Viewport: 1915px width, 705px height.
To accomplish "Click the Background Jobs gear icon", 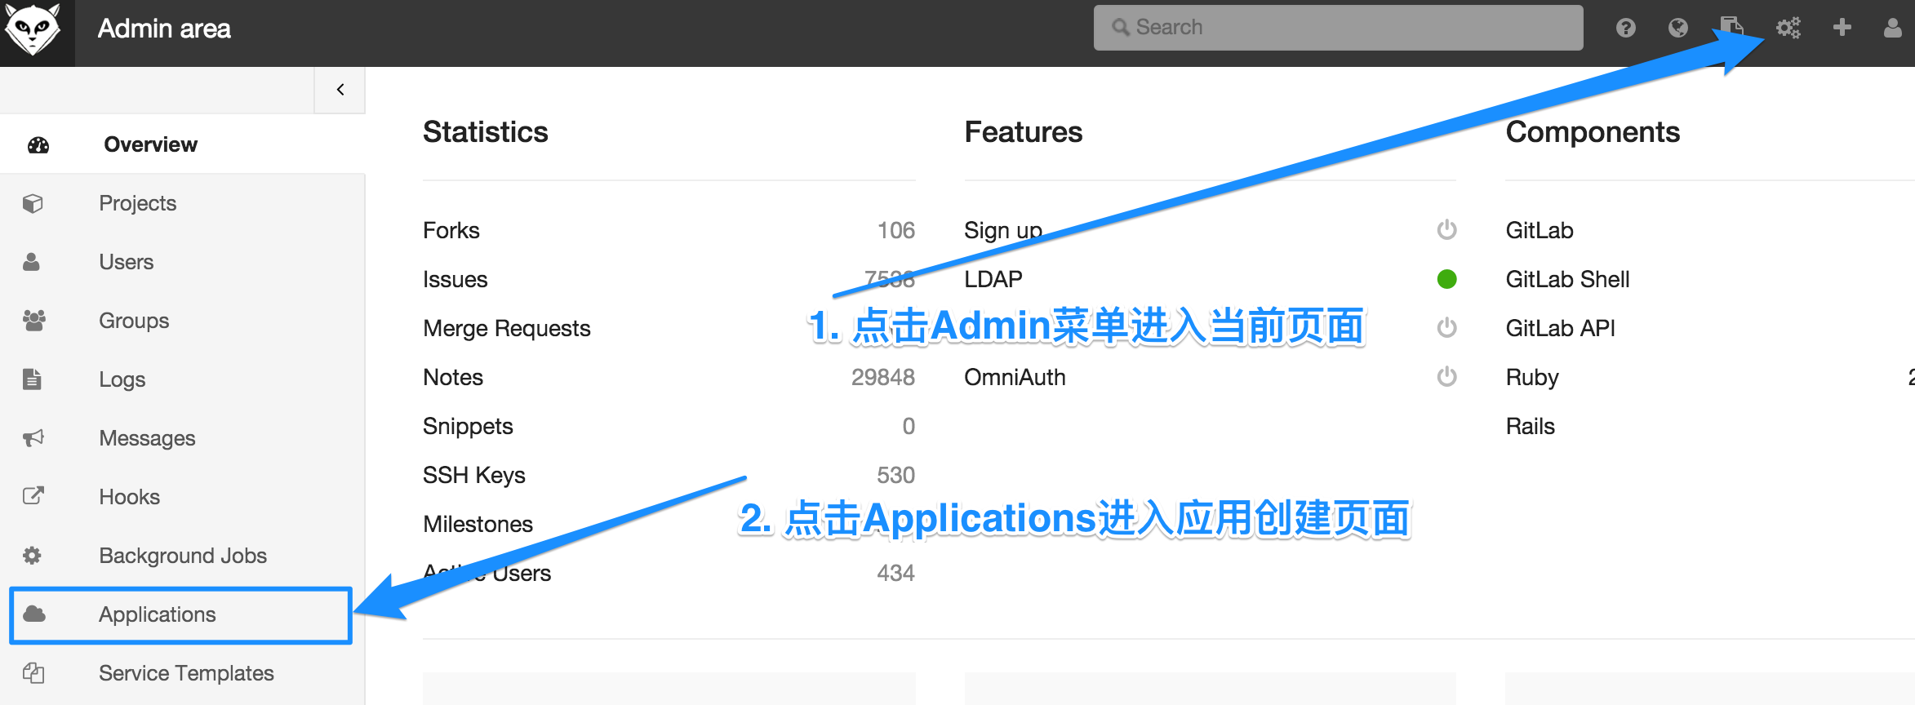I will tap(32, 556).
